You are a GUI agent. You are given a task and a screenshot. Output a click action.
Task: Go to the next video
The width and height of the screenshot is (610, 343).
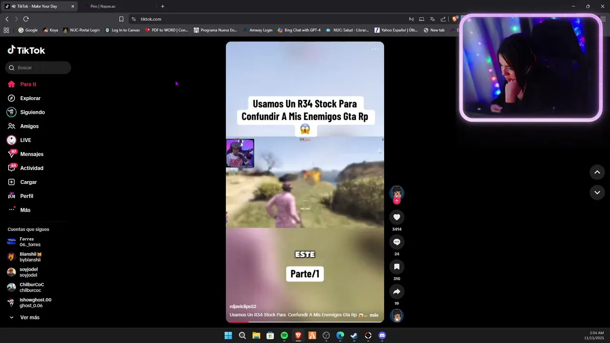pyautogui.click(x=597, y=192)
